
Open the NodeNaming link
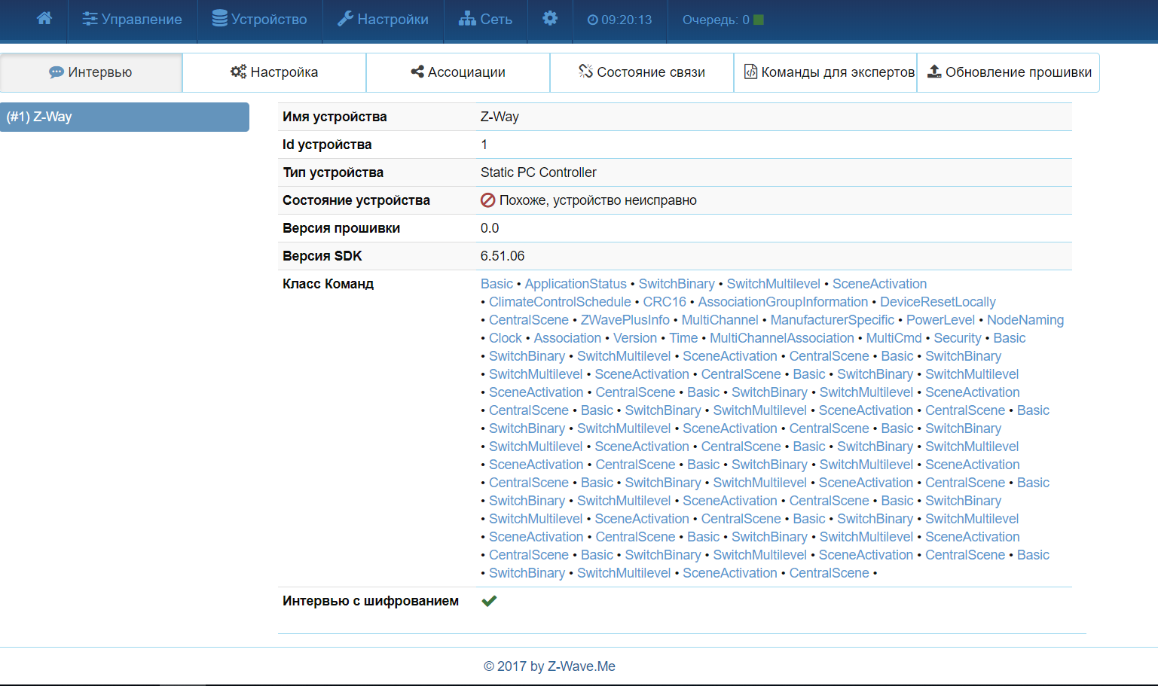tap(1025, 320)
